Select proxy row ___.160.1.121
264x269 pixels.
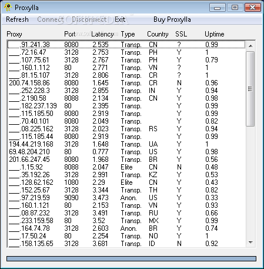[x=126, y=205]
